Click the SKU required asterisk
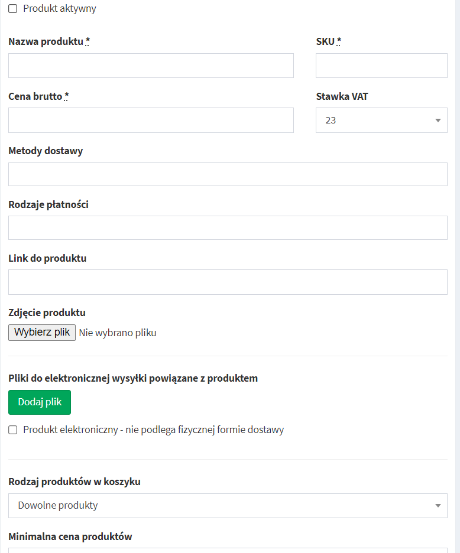The width and height of the screenshot is (460, 553). coord(339,41)
